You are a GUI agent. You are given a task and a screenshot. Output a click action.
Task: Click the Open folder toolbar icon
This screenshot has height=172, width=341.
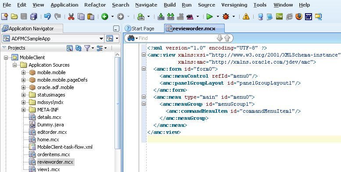point(14,17)
